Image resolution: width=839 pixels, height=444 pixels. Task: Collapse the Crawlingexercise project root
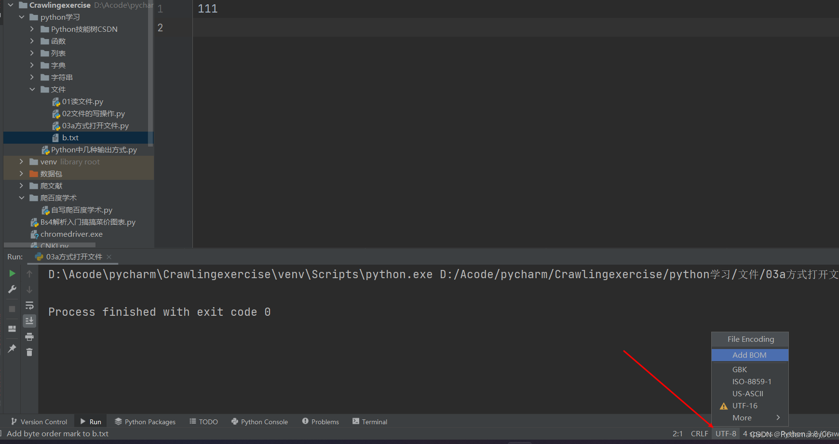[x=11, y=5]
